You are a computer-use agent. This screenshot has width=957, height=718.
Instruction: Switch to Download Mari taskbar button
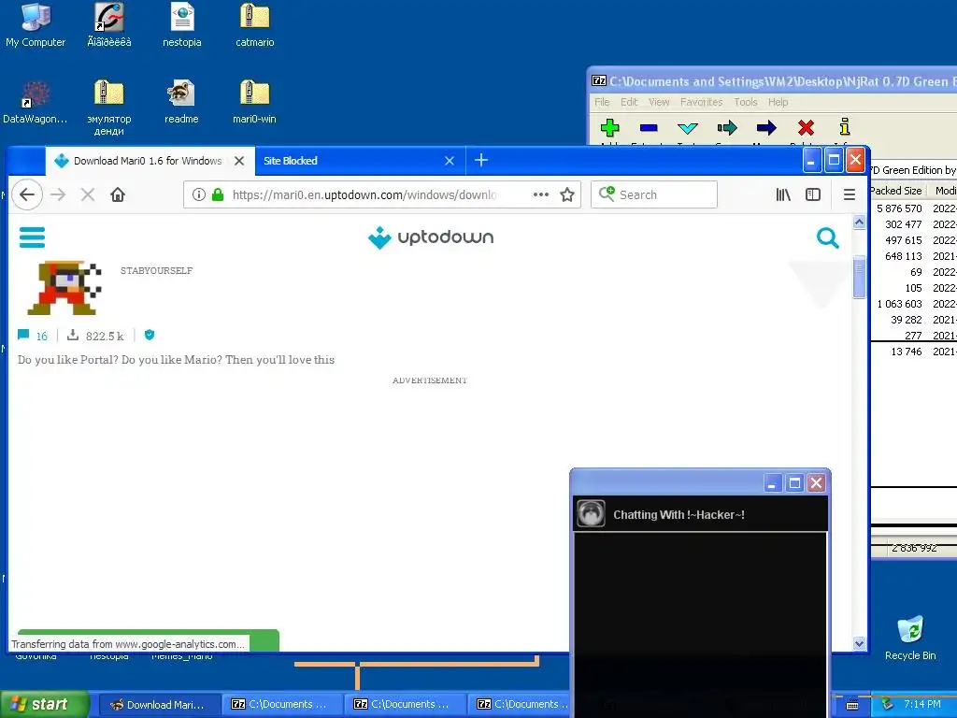158,704
